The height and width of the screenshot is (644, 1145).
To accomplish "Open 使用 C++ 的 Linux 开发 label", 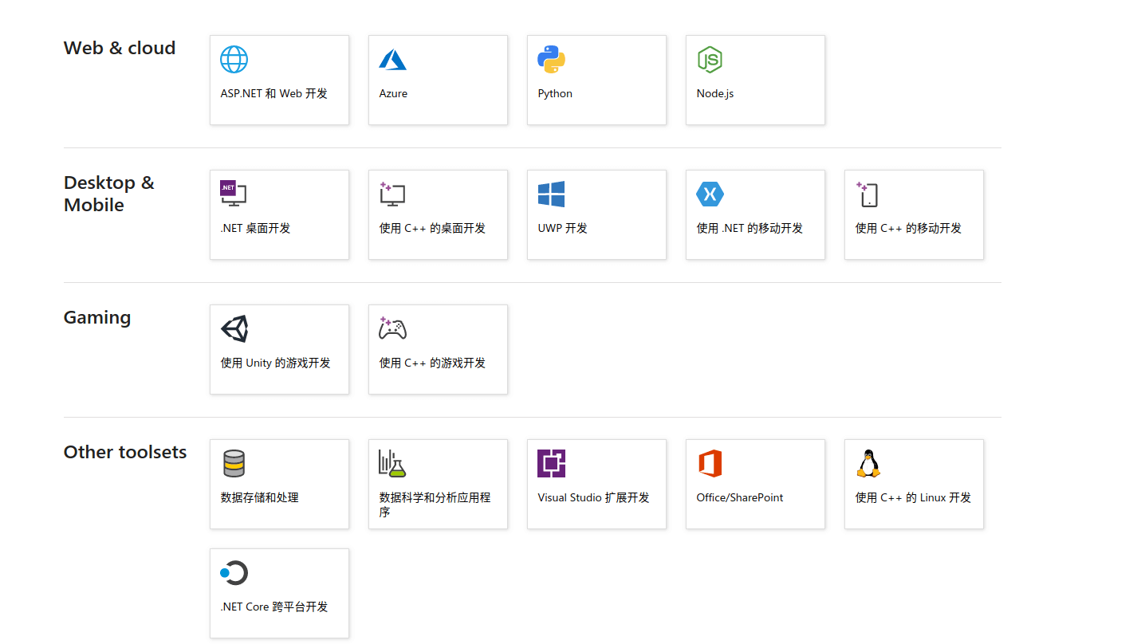I will [x=913, y=497].
